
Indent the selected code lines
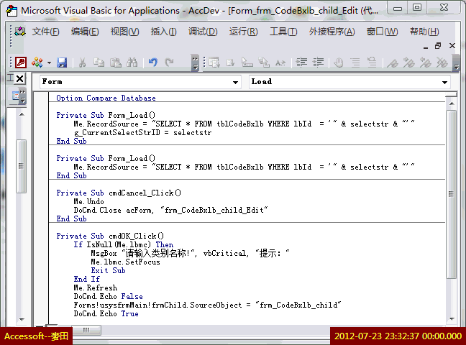coord(301,63)
